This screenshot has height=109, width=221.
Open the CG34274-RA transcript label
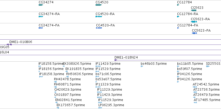[x=49, y=14]
